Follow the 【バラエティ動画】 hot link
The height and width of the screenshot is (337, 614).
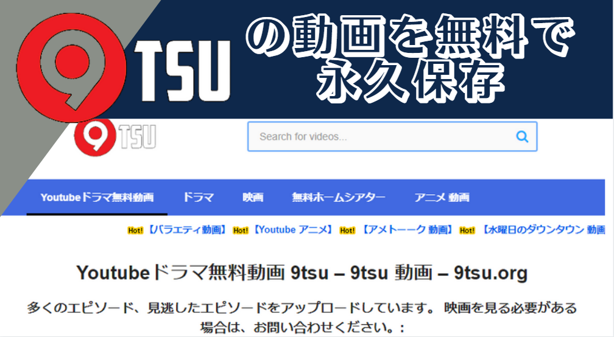pos(187,230)
